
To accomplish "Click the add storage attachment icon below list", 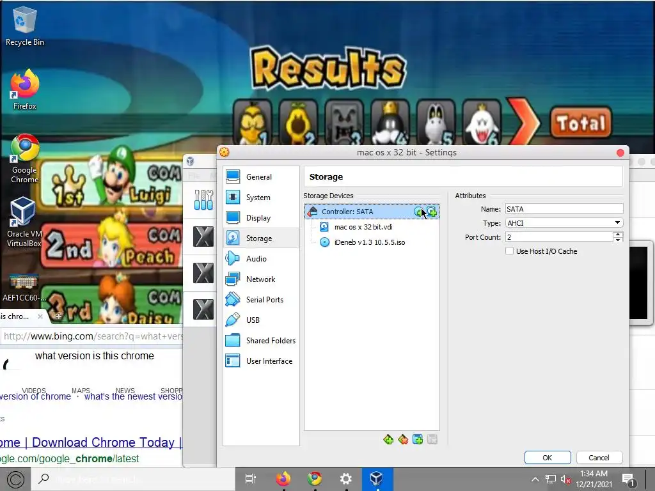I will (418, 439).
